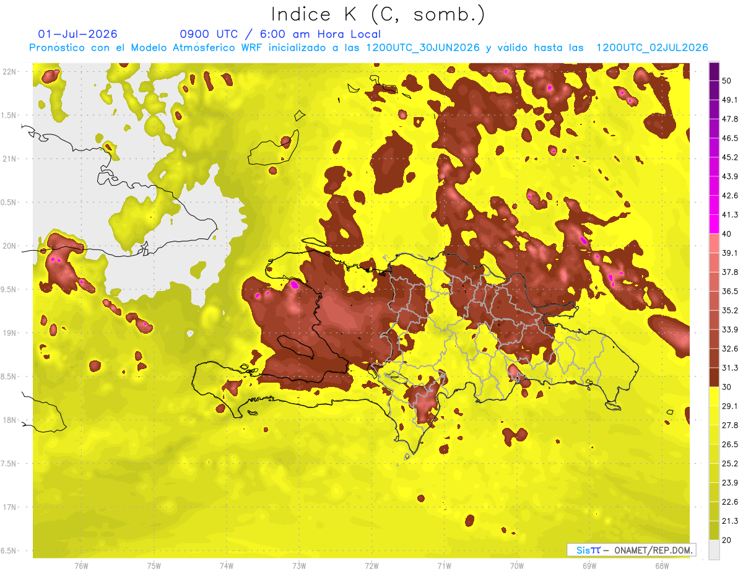Click the '27.8' colorbar value
Viewport: 743px width, 574px height.
[729, 425]
